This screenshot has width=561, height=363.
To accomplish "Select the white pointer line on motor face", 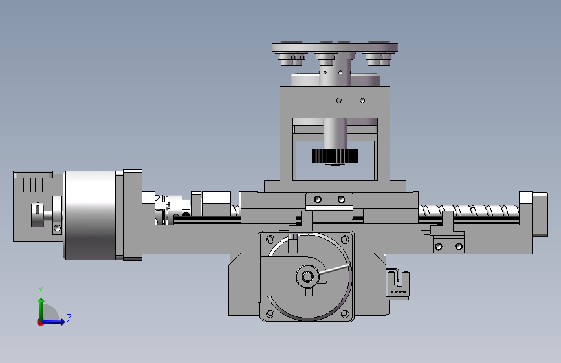I will coord(334,270).
